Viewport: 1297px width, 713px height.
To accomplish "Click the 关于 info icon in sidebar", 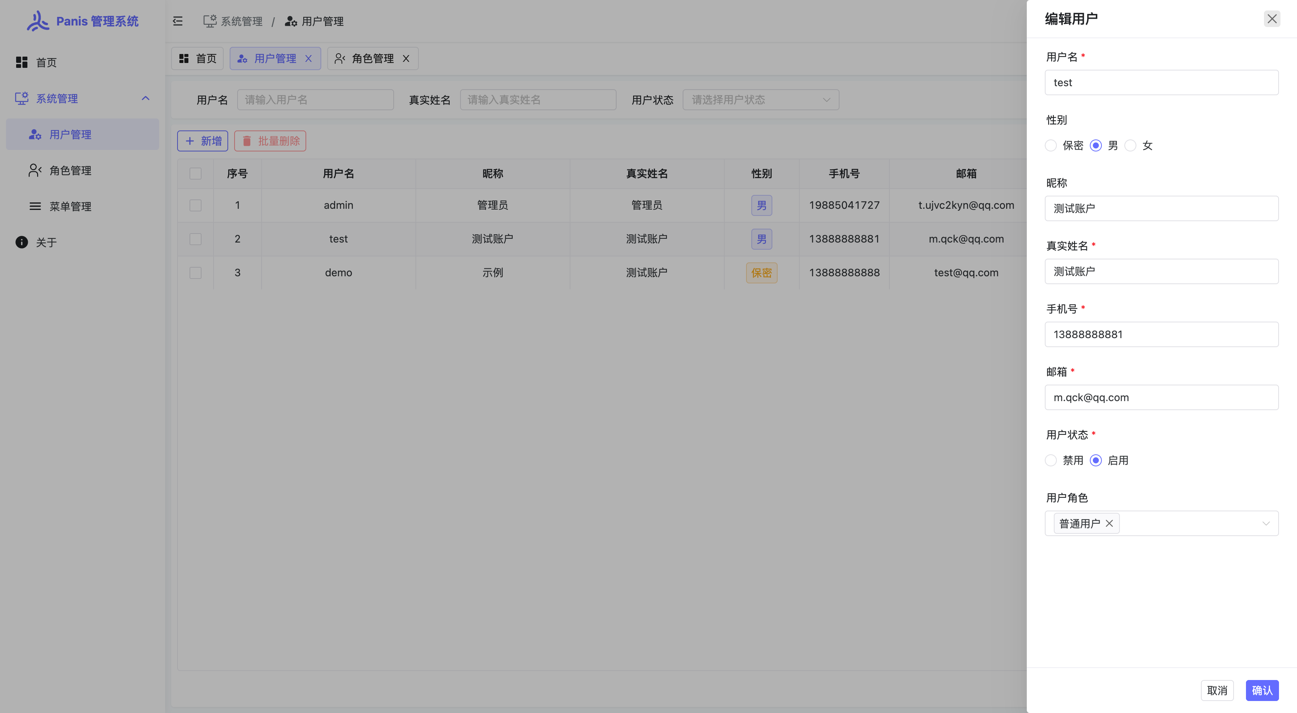I will [x=22, y=243].
